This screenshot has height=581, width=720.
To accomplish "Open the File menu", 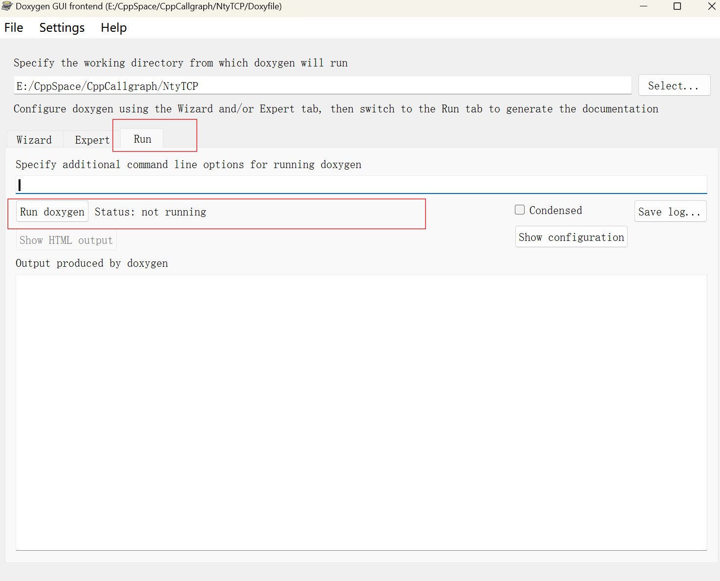I will [x=14, y=28].
